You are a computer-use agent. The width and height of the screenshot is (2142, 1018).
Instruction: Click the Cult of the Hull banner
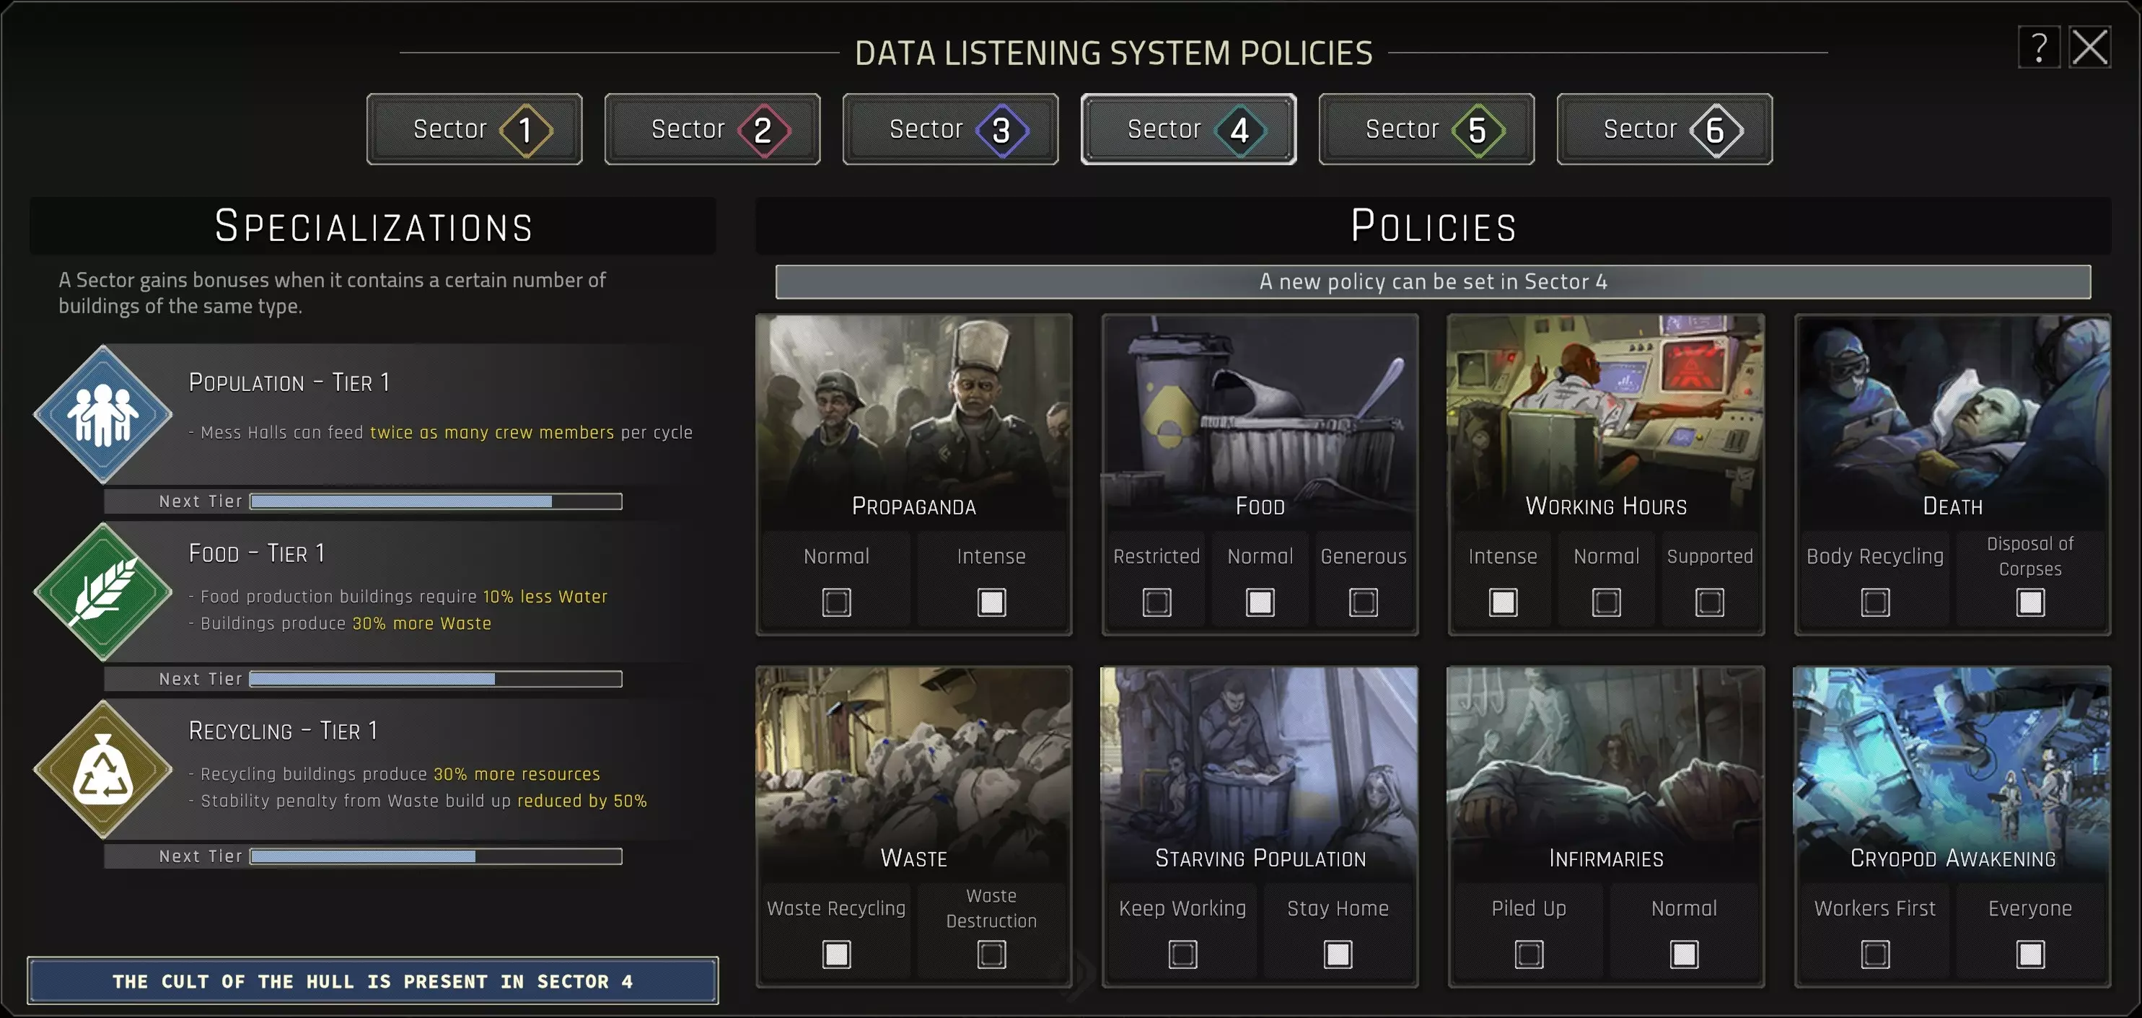tap(372, 980)
